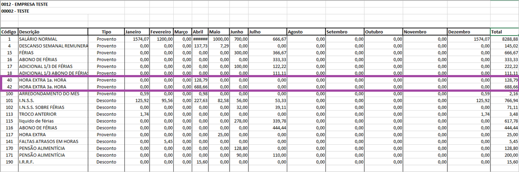Select the total cell 8288,88

click(505, 39)
